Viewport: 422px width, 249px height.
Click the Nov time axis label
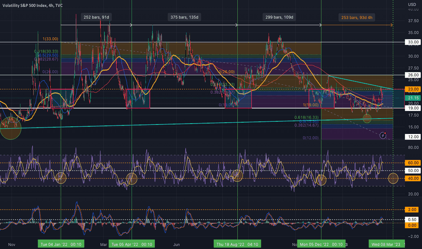point(12,244)
